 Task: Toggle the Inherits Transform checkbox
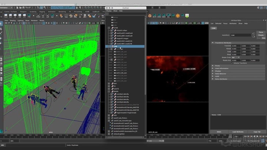tap(232, 63)
